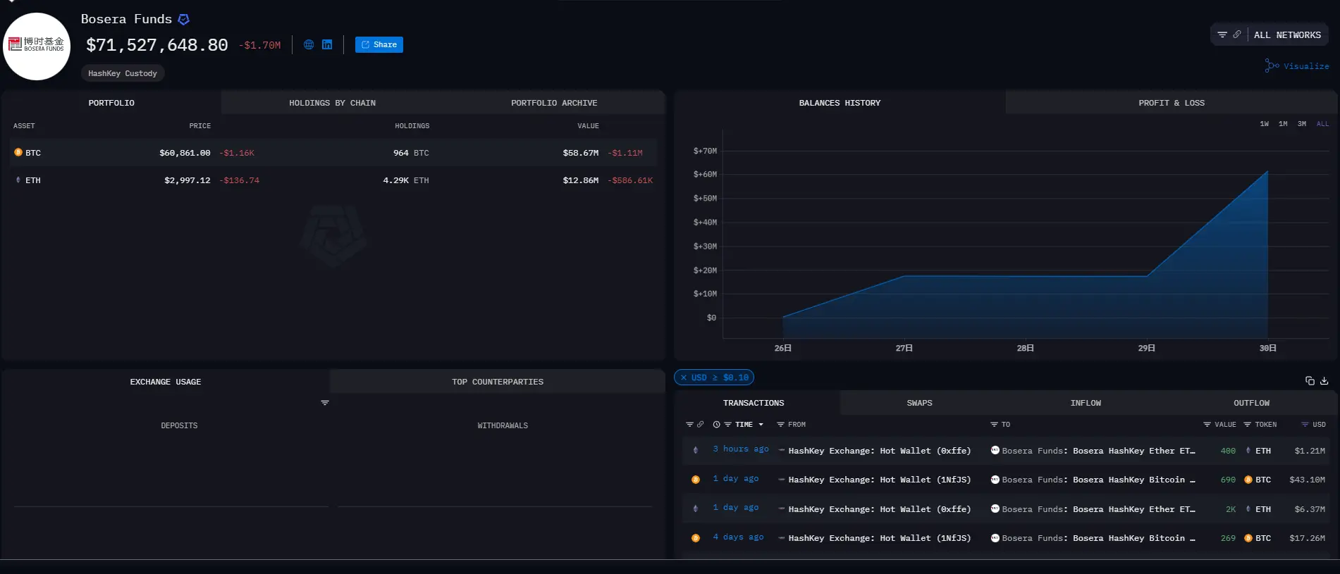Click the Bosera Funds logo avatar
This screenshot has width=1340, height=574.
point(37,46)
